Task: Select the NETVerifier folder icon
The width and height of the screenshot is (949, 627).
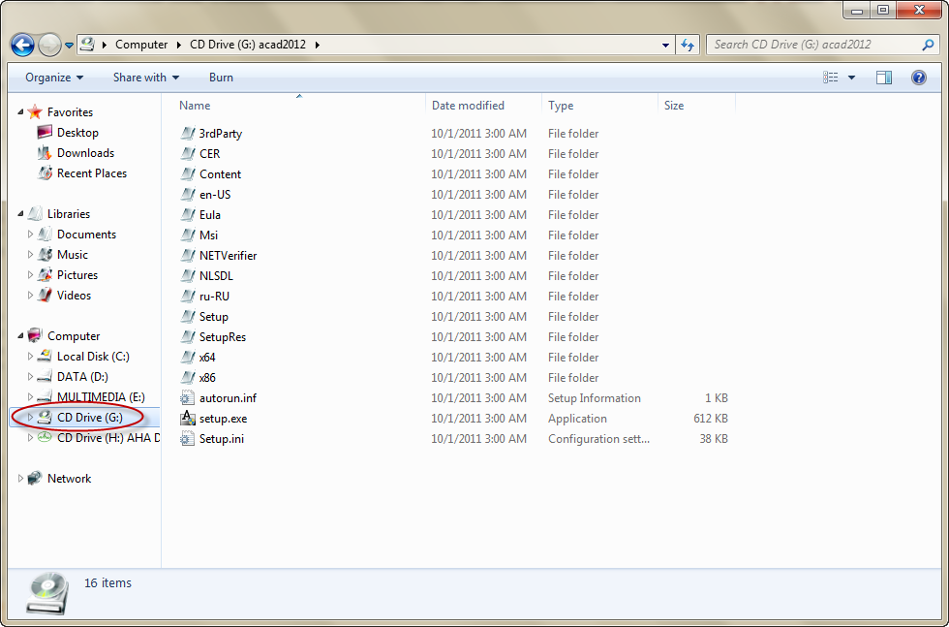Action: 187,256
